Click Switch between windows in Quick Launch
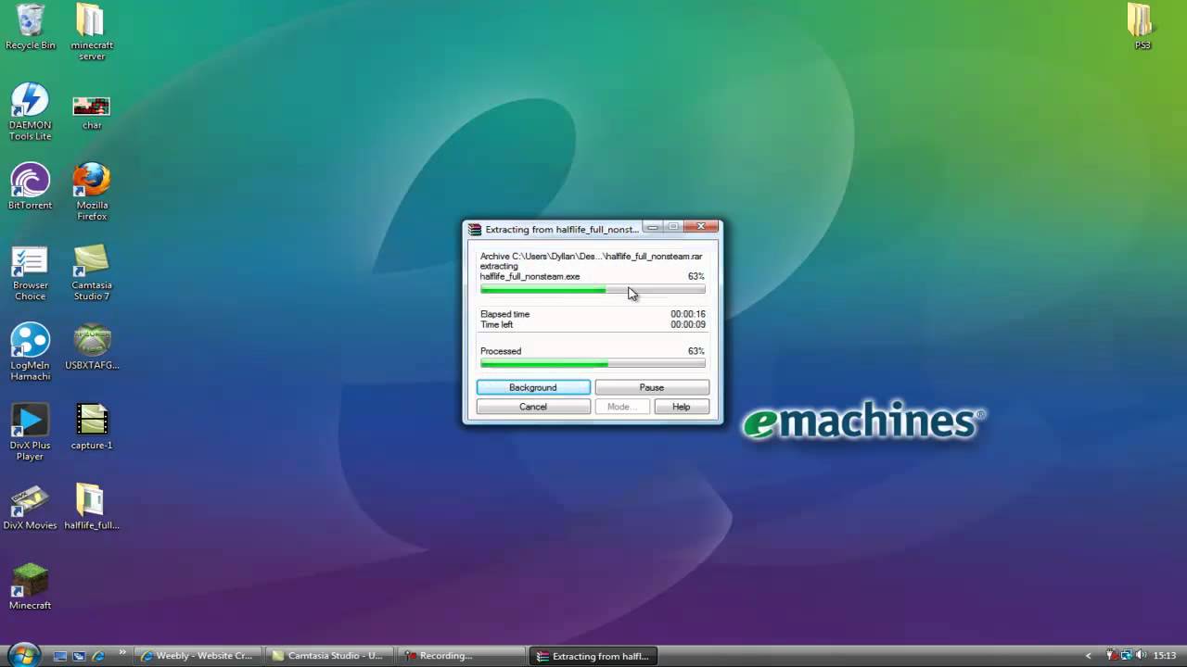This screenshot has width=1187, height=667. [79, 656]
